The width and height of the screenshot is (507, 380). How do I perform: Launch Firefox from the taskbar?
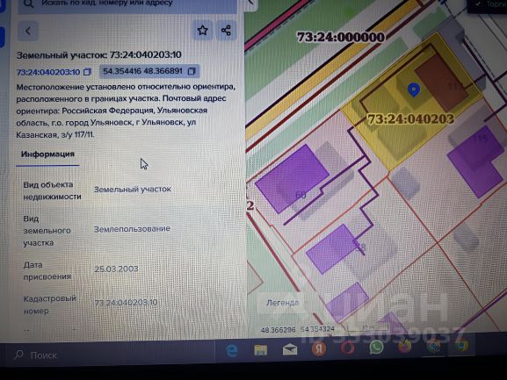[x=404, y=347]
